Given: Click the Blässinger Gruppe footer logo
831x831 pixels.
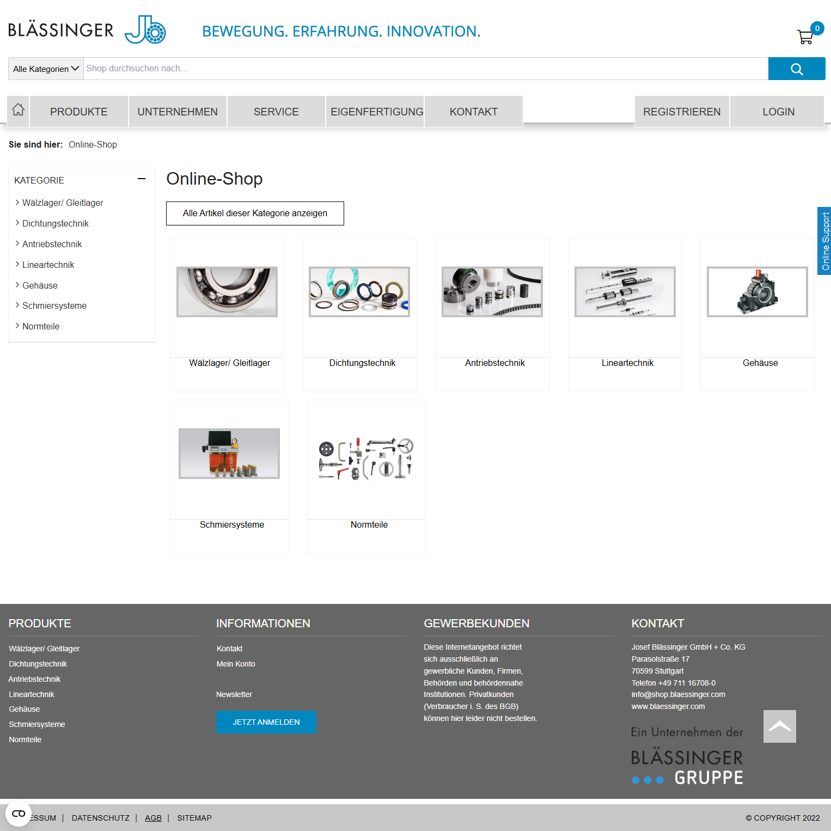Looking at the screenshot, I should [687, 767].
